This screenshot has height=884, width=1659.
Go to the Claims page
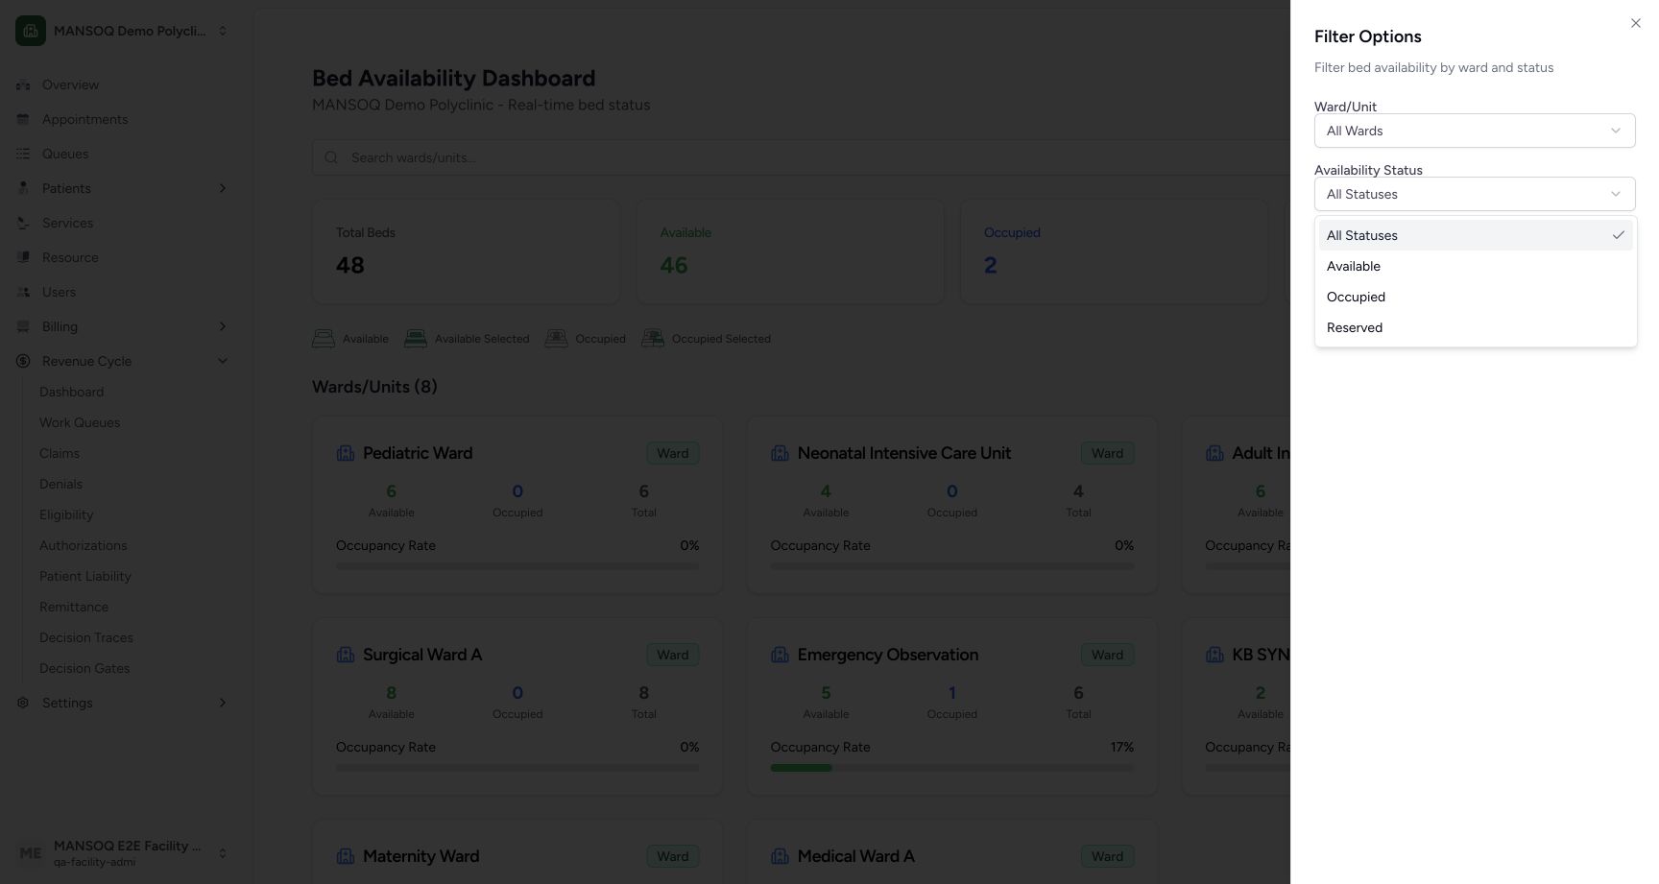[60, 453]
